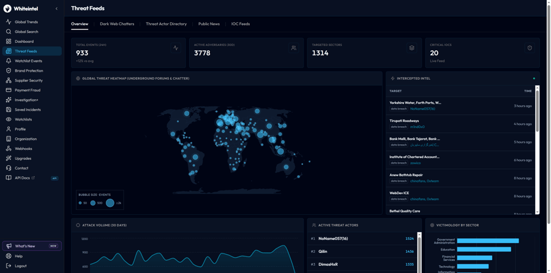Open Help in the sidebar
The image size is (551, 273).
[32, 256]
